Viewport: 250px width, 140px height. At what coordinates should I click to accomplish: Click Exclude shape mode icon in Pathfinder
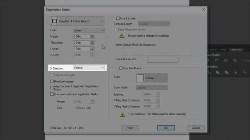(x=235, y=60)
